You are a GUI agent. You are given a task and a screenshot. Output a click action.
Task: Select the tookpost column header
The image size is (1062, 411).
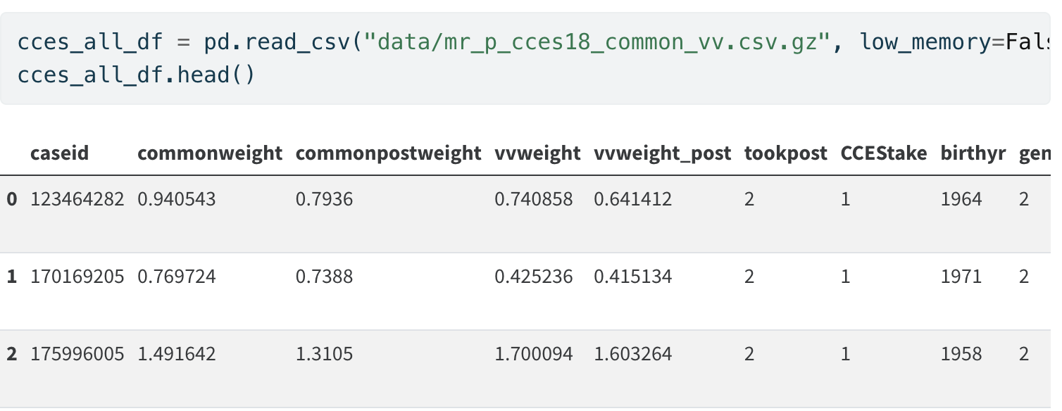[x=785, y=153]
